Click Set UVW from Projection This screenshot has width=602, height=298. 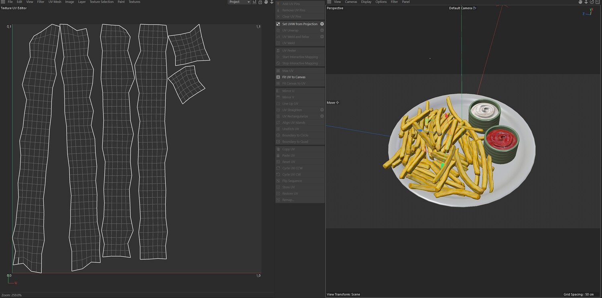pyautogui.click(x=299, y=24)
